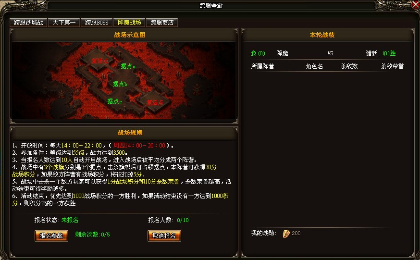Click the 取消报名 button

coord(164,236)
